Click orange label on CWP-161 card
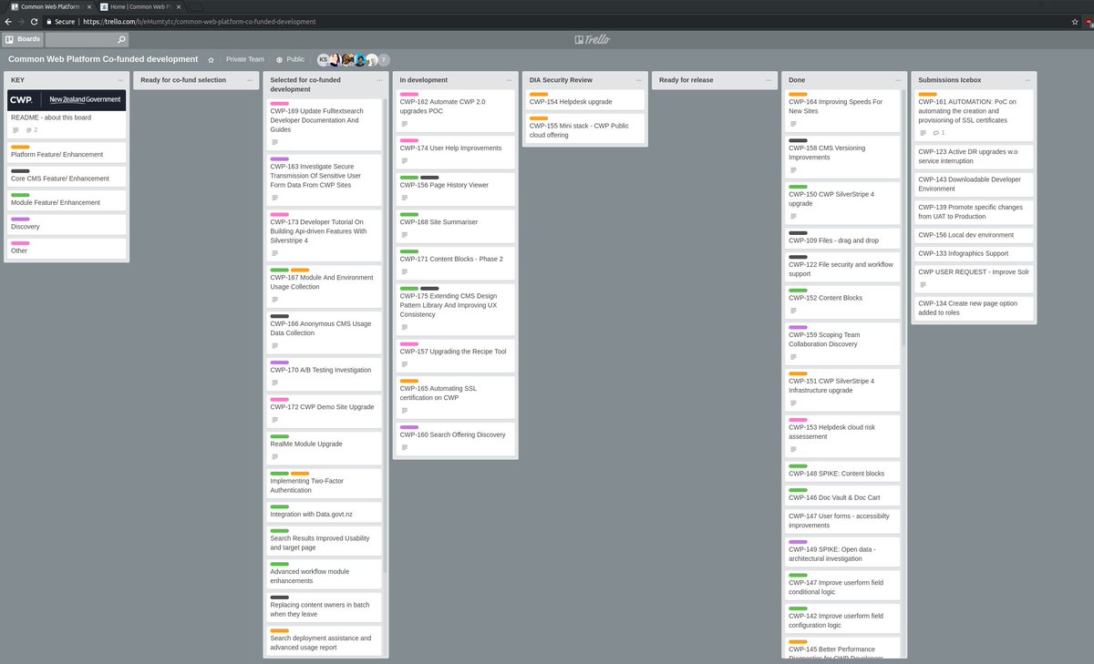The width and height of the screenshot is (1094, 664). (x=927, y=94)
